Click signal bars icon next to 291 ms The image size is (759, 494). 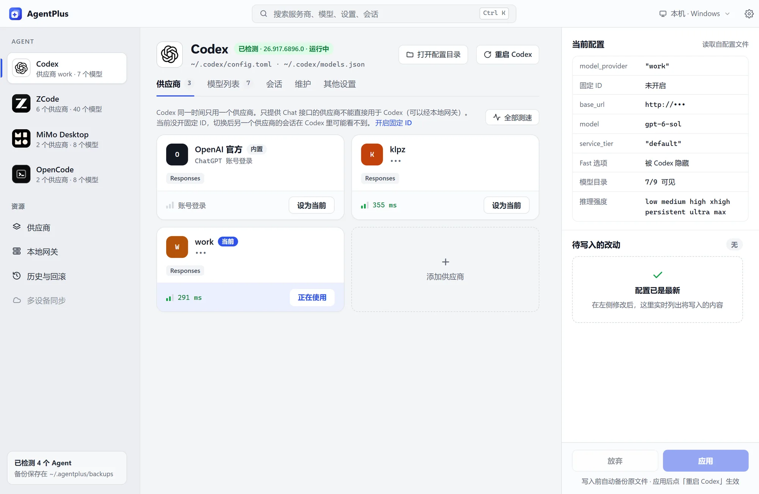coord(170,298)
